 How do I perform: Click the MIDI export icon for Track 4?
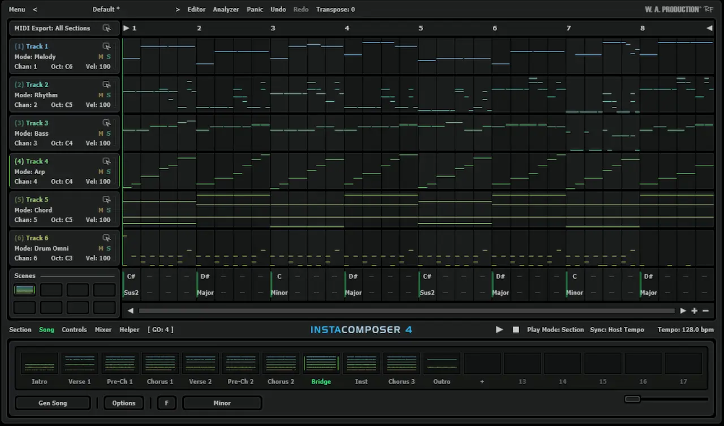[106, 161]
